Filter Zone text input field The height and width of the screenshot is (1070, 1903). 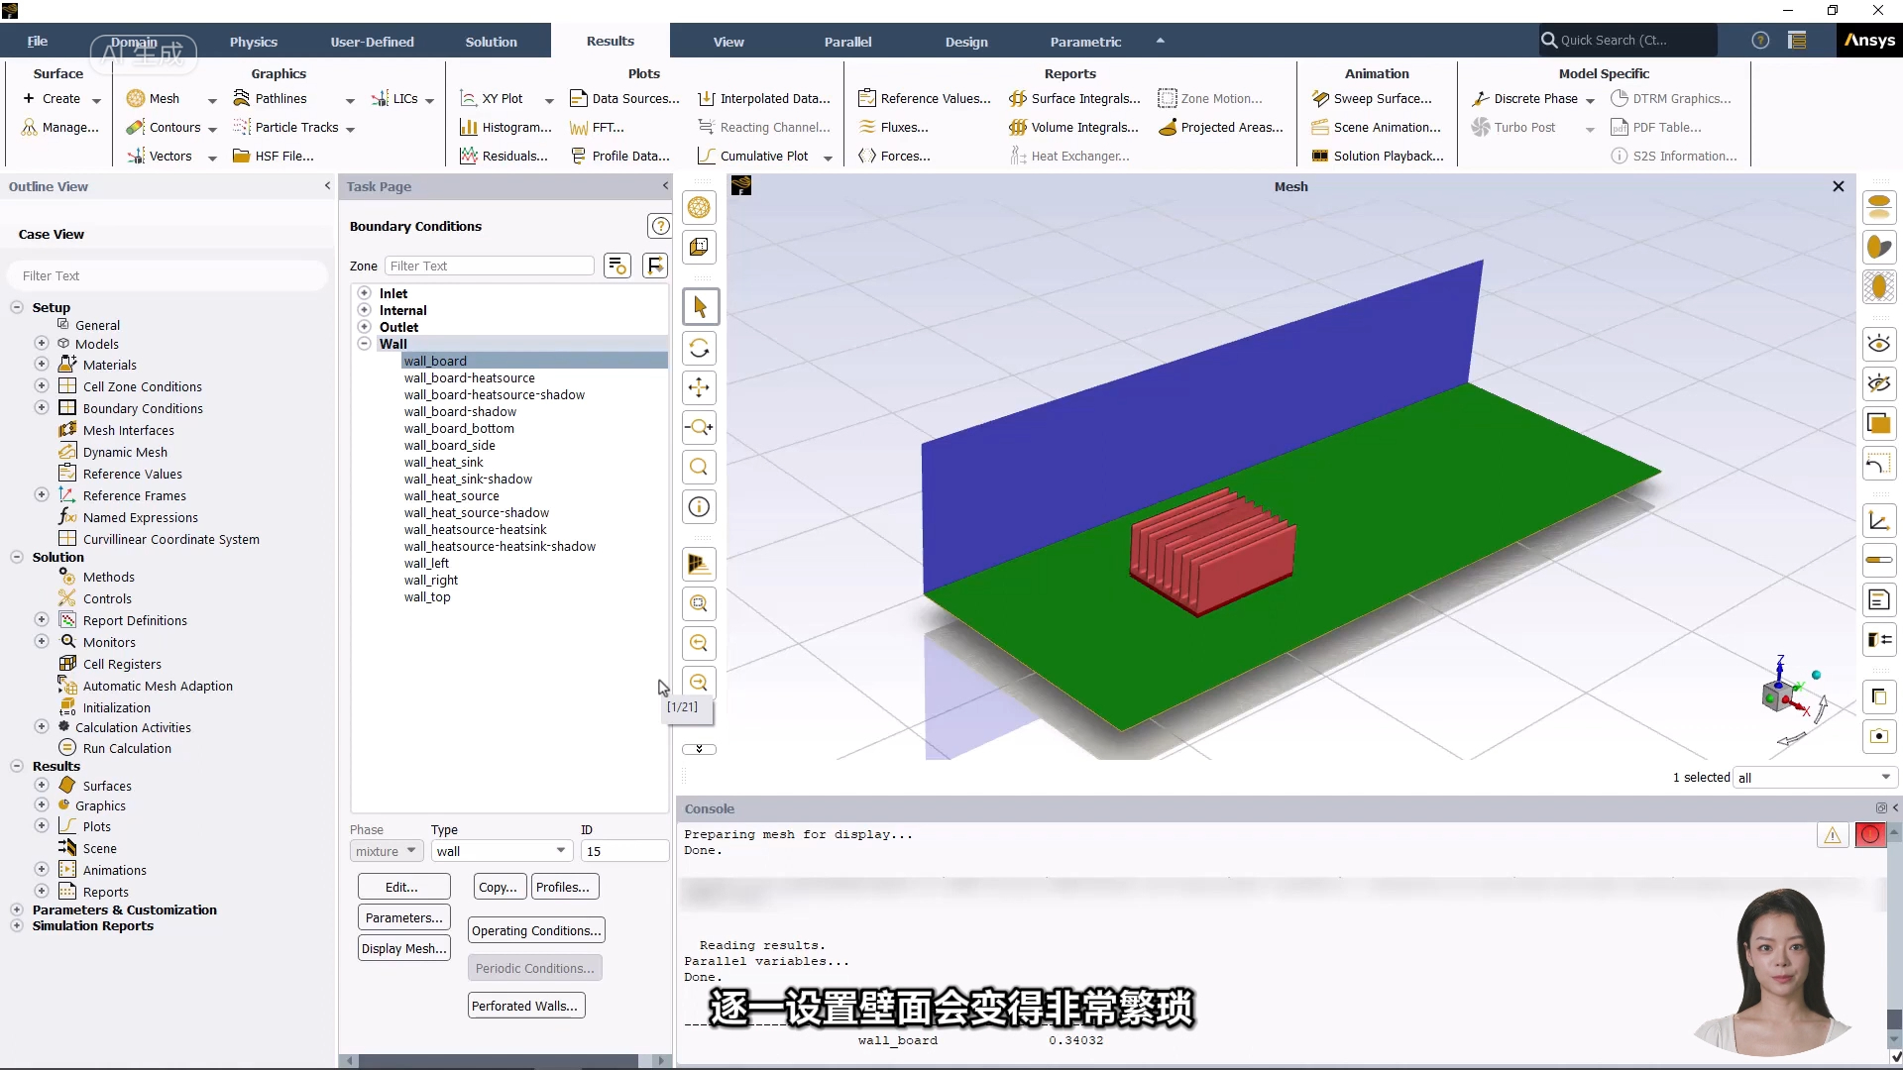491,266
